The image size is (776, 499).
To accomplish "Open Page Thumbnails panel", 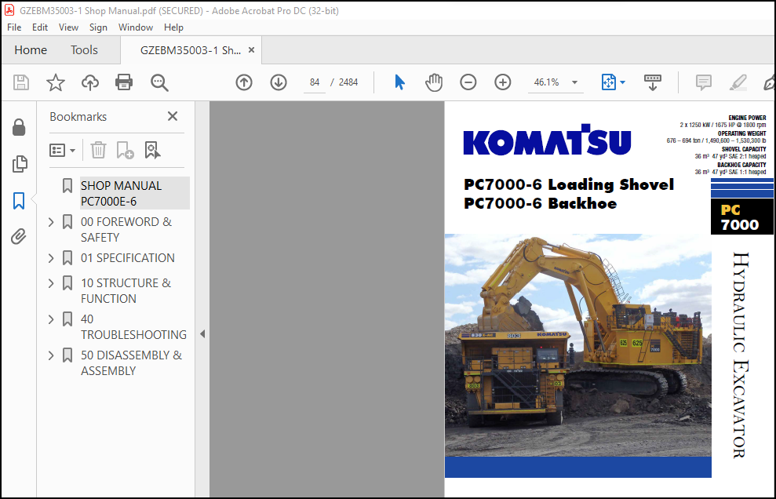I will point(20,164).
